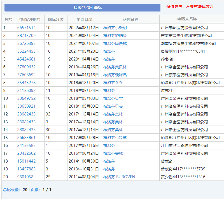
Task: View trademark 布洛芬兵兵
Action: tap(113, 83)
